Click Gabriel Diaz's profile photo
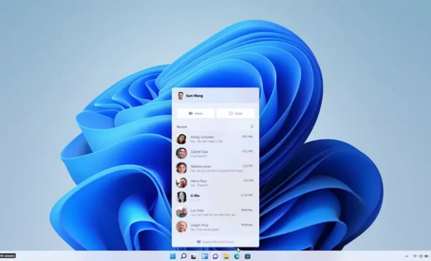This screenshot has width=431, height=261. 182,153
